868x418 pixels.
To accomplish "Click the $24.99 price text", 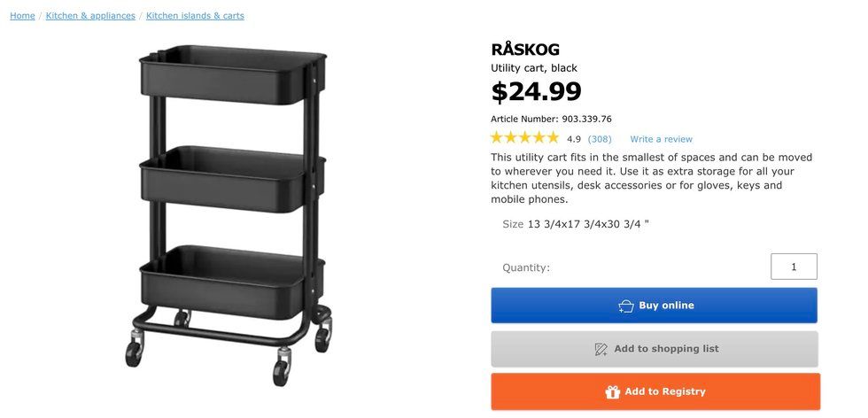I will click(x=536, y=91).
